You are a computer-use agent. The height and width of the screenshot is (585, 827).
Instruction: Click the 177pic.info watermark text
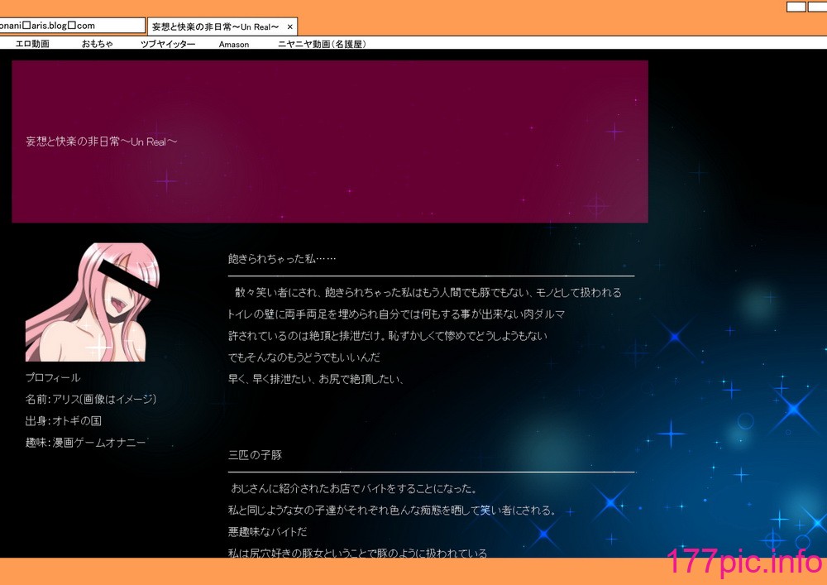pyautogui.click(x=744, y=563)
